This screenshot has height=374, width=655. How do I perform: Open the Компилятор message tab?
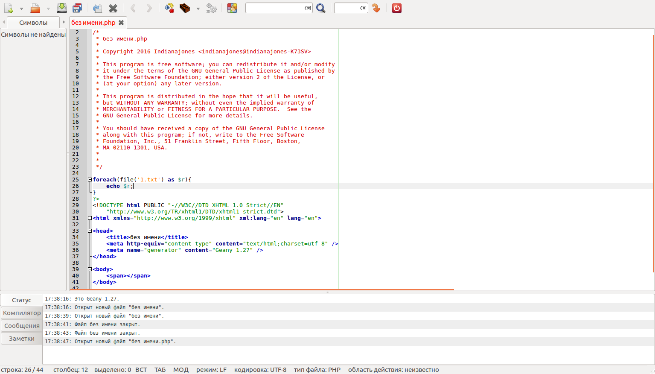coord(22,313)
